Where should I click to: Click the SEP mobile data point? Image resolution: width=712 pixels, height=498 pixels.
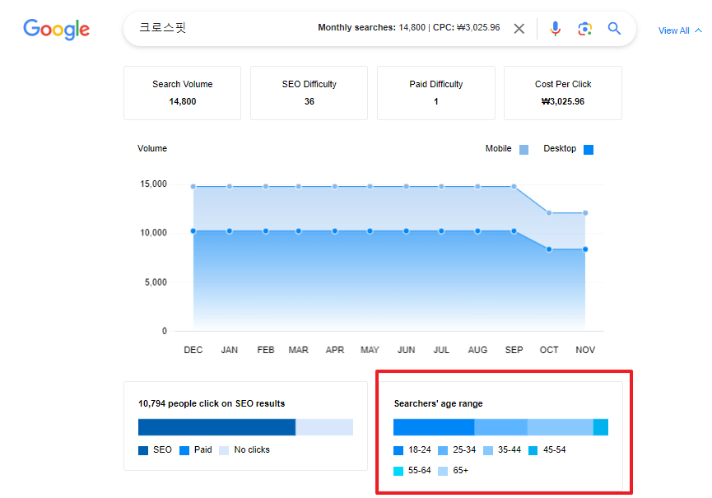[x=514, y=187]
